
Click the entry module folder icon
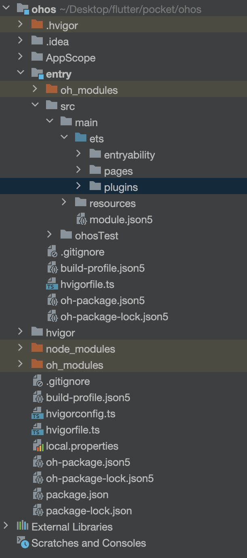(38, 74)
